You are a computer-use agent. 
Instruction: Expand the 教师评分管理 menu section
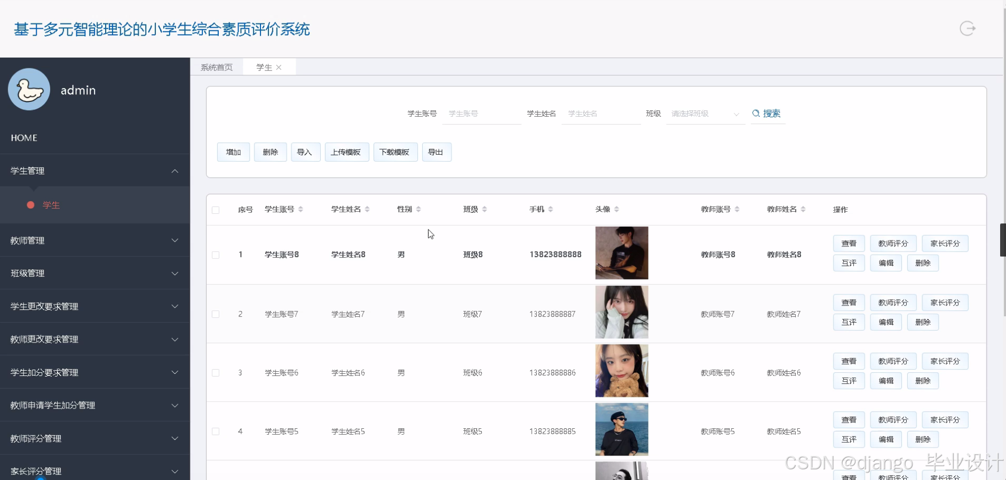pos(95,438)
